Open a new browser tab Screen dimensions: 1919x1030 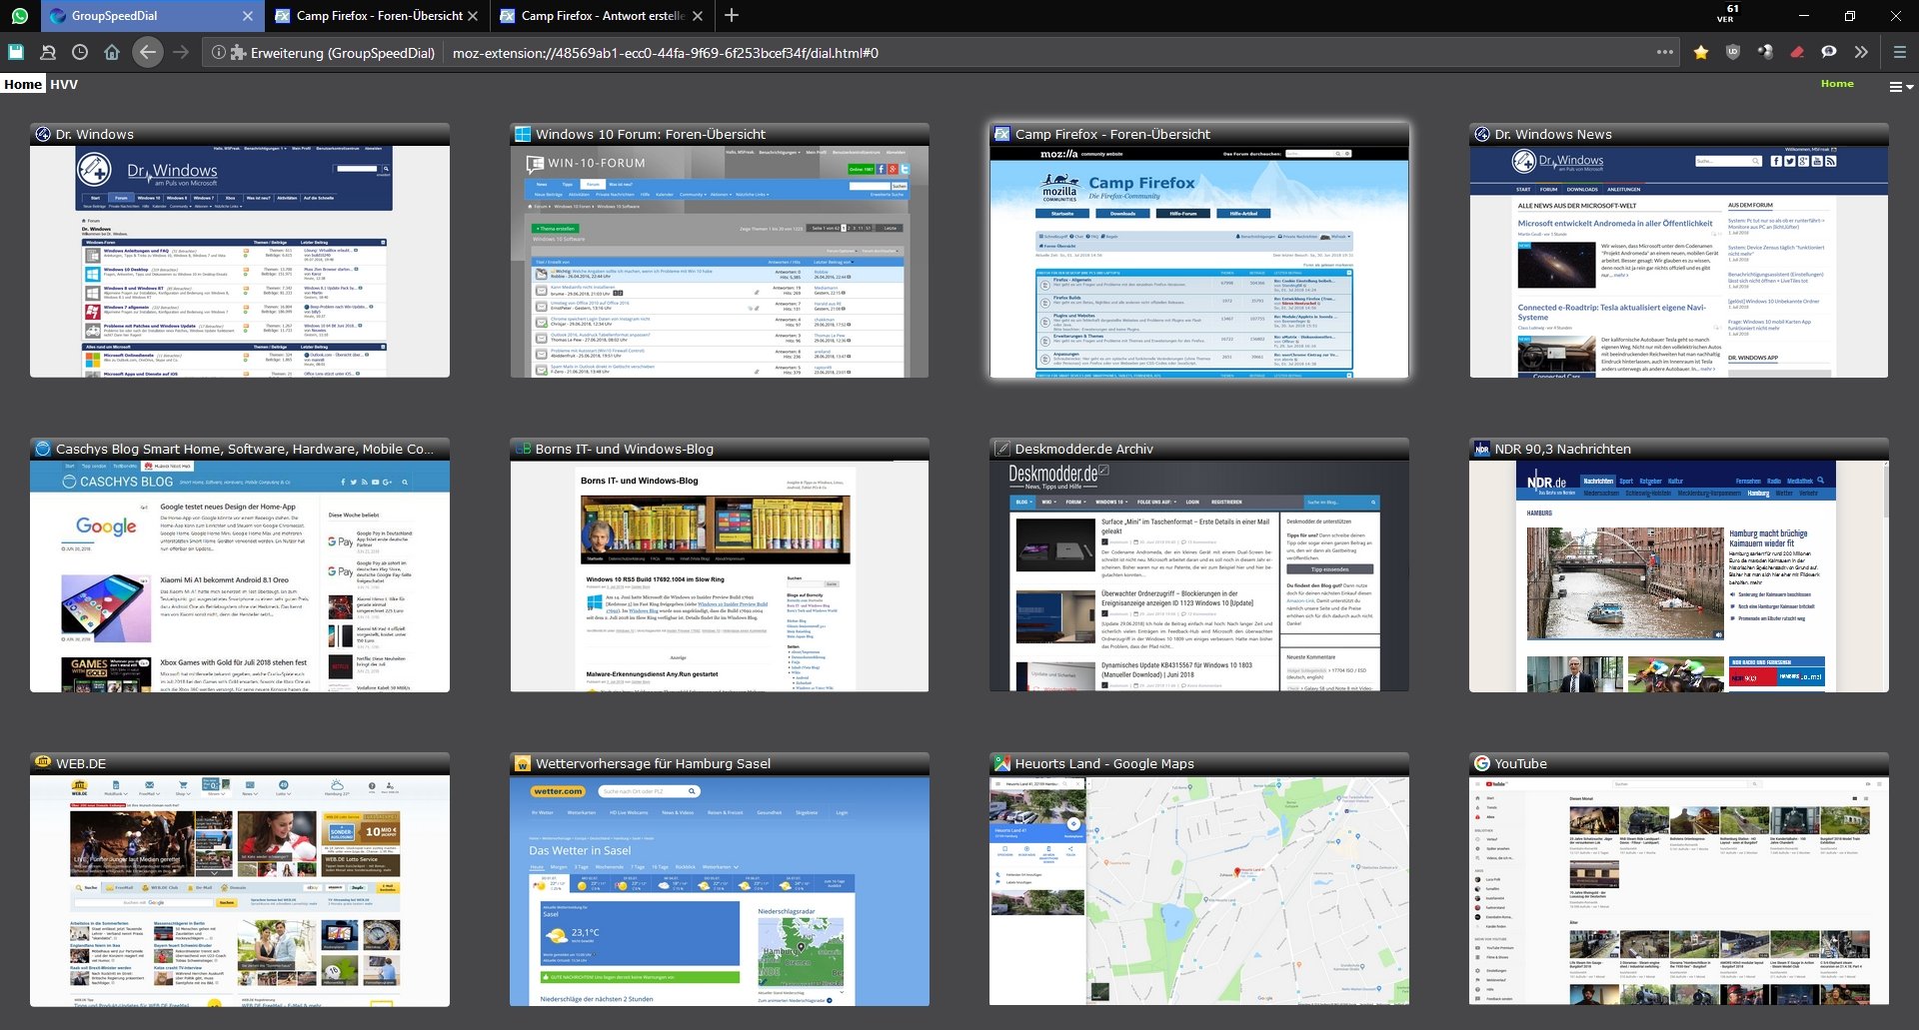732,16
